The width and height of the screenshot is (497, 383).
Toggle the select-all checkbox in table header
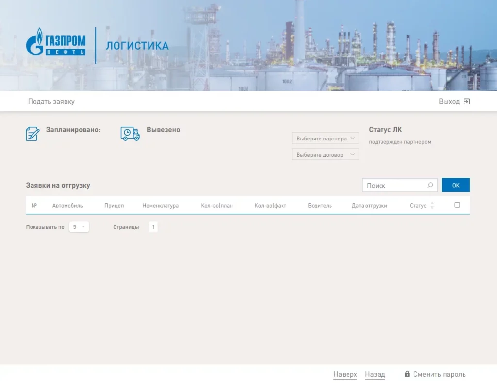pyautogui.click(x=457, y=205)
